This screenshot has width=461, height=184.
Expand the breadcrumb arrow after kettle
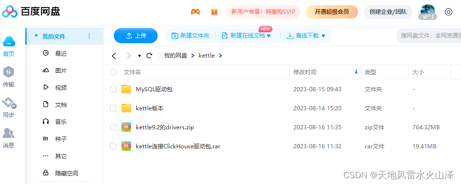(x=220, y=56)
